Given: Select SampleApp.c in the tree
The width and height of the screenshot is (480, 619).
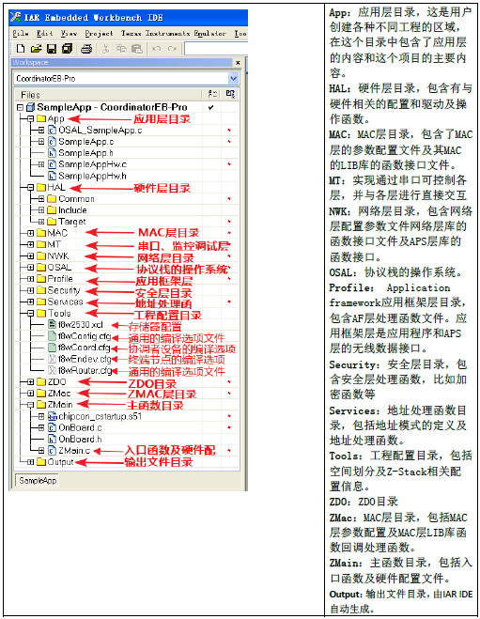Looking at the screenshot, I should coord(86,141).
